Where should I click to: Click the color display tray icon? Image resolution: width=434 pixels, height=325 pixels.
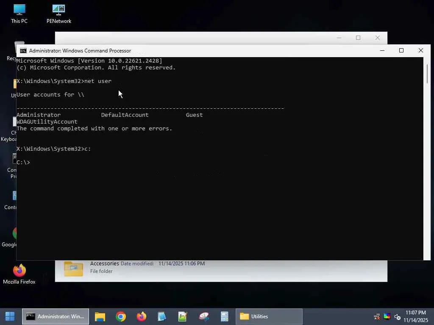(387, 317)
